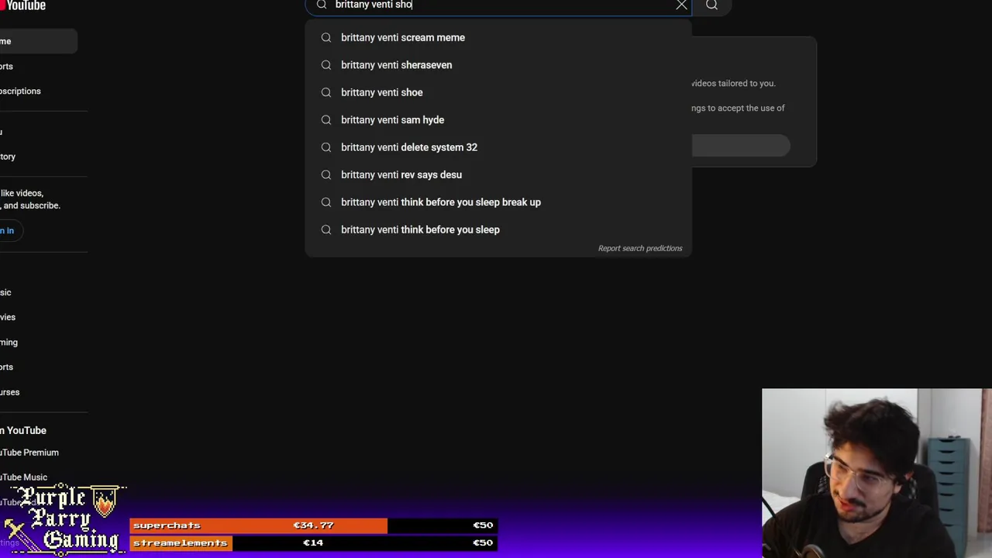Image resolution: width=992 pixels, height=558 pixels.
Task: Click the magnifier search button beside search box
Action: [711, 5]
